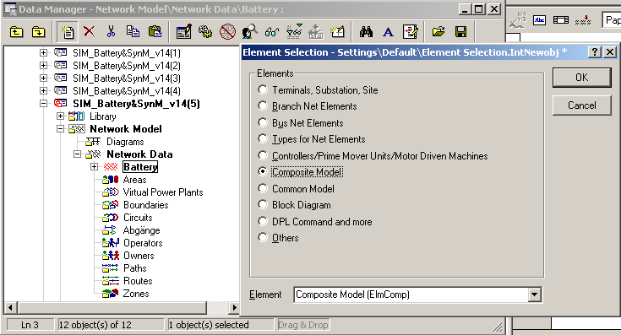The image size is (621, 335).
Task: Click the sparkle note toolbar icon
Action: click(x=337, y=31)
